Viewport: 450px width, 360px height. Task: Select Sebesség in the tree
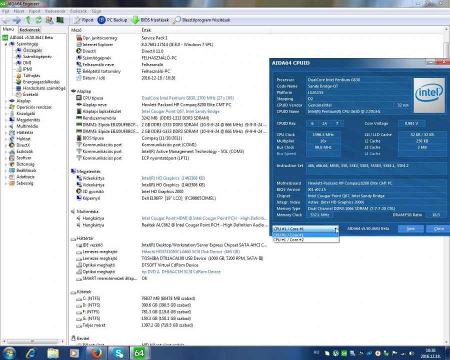pos(24,183)
